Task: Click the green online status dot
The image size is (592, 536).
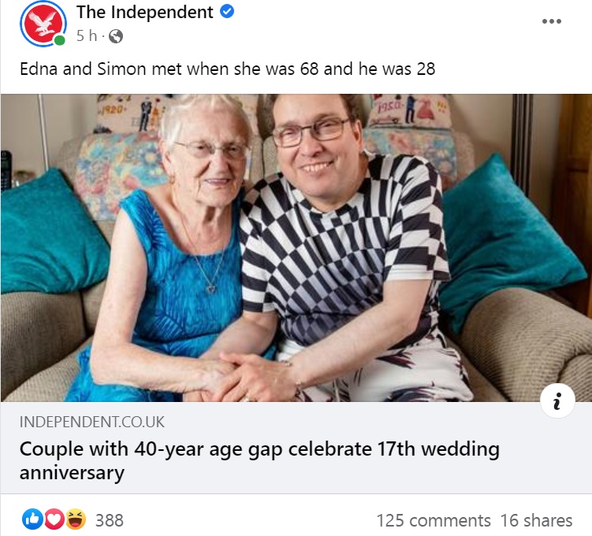Action: [x=59, y=40]
